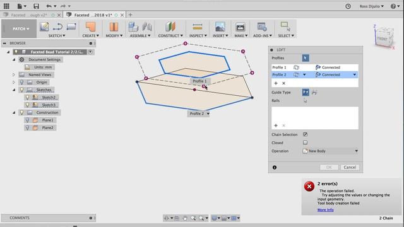Click the Create patch icon
The height and width of the screenshot is (227, 404).
pyautogui.click(x=90, y=26)
